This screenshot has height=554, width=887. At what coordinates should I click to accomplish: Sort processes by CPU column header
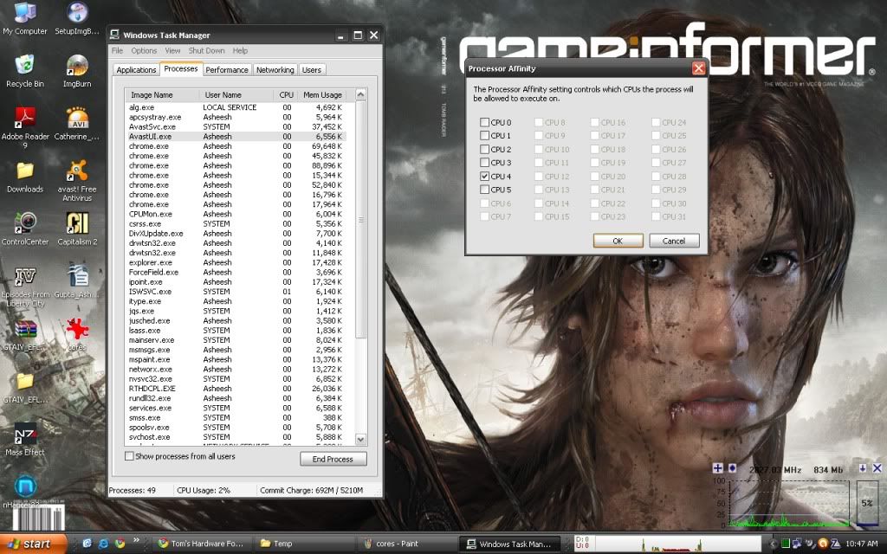[x=286, y=95]
